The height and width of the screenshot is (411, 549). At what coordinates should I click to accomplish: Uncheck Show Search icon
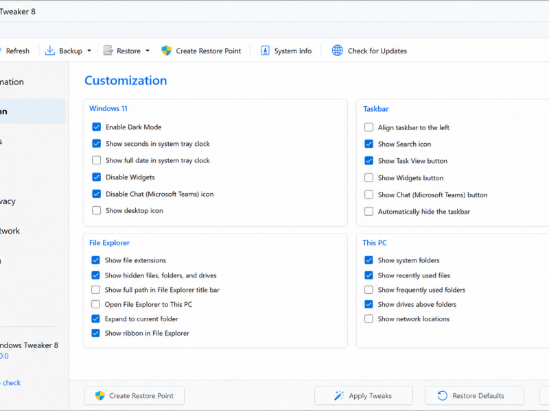369,144
